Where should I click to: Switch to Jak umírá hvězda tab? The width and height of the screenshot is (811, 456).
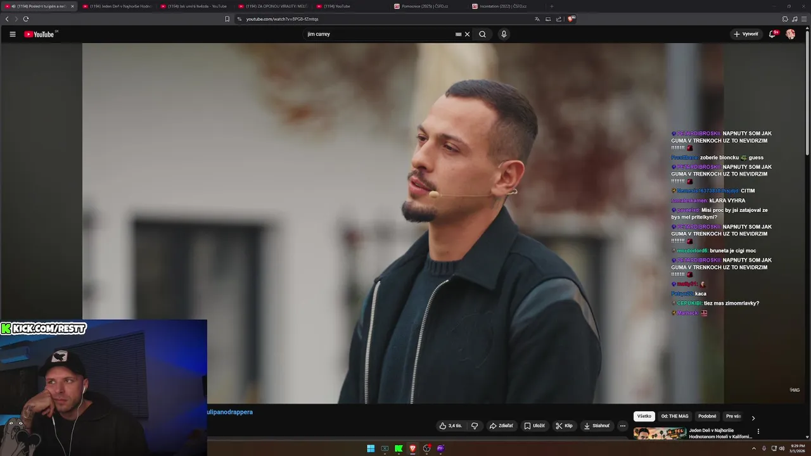[195, 6]
